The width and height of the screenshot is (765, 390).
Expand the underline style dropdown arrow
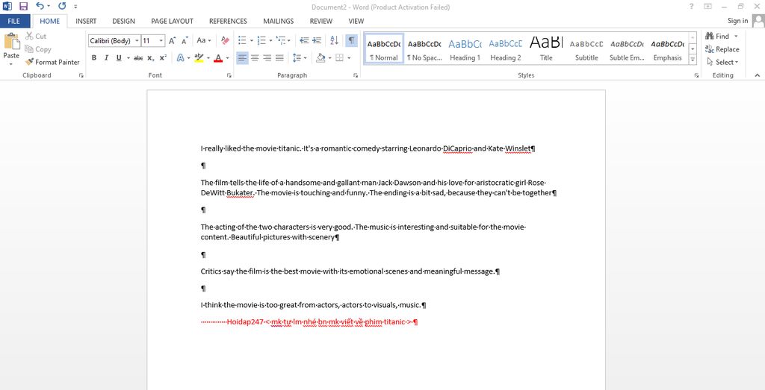point(128,58)
